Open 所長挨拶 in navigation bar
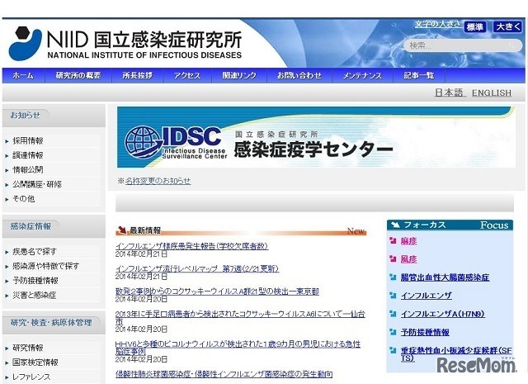 tap(138, 75)
